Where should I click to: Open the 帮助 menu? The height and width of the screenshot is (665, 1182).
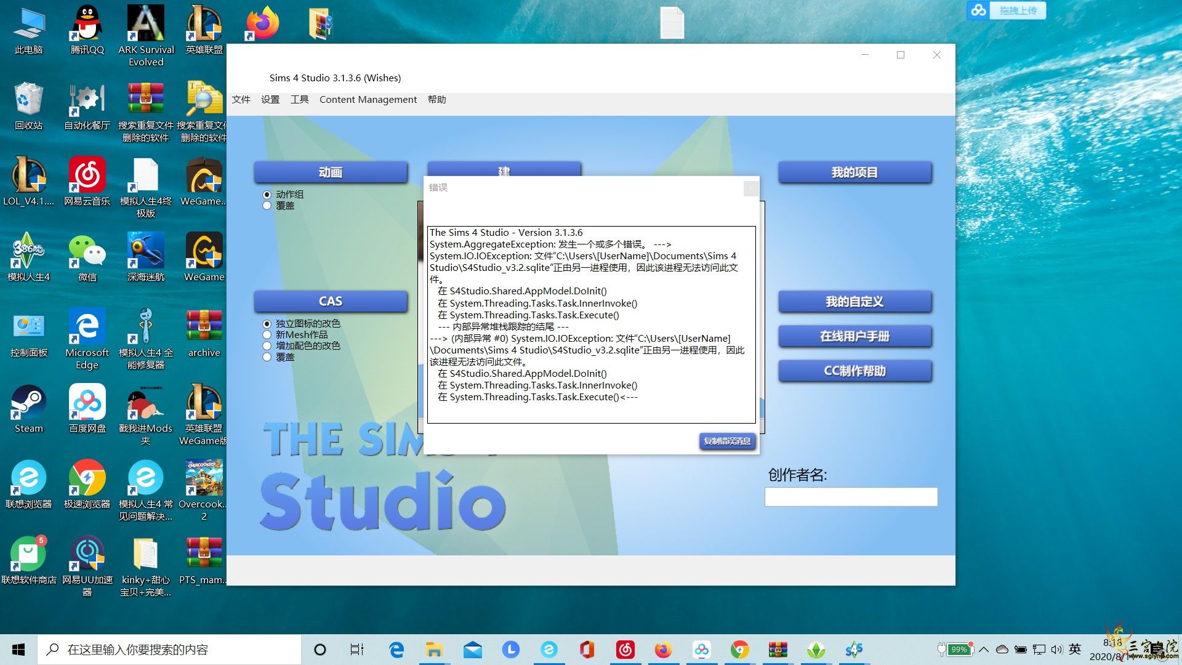pos(437,100)
